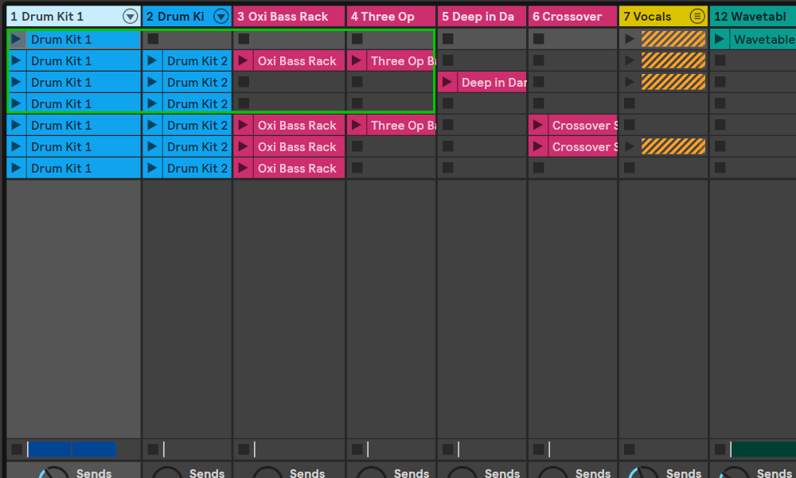This screenshot has width=796, height=478.
Task: Click the green track status bar under Wavetable
Action: 762,449
